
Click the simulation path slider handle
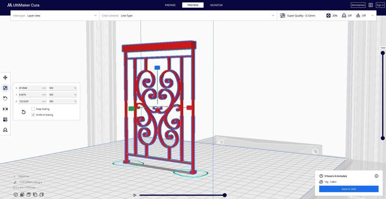click(224, 195)
